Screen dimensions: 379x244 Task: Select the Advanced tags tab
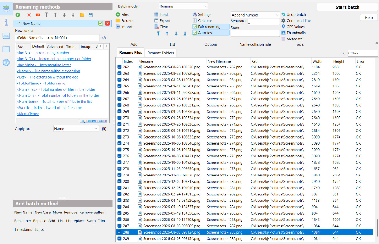tap(55, 47)
